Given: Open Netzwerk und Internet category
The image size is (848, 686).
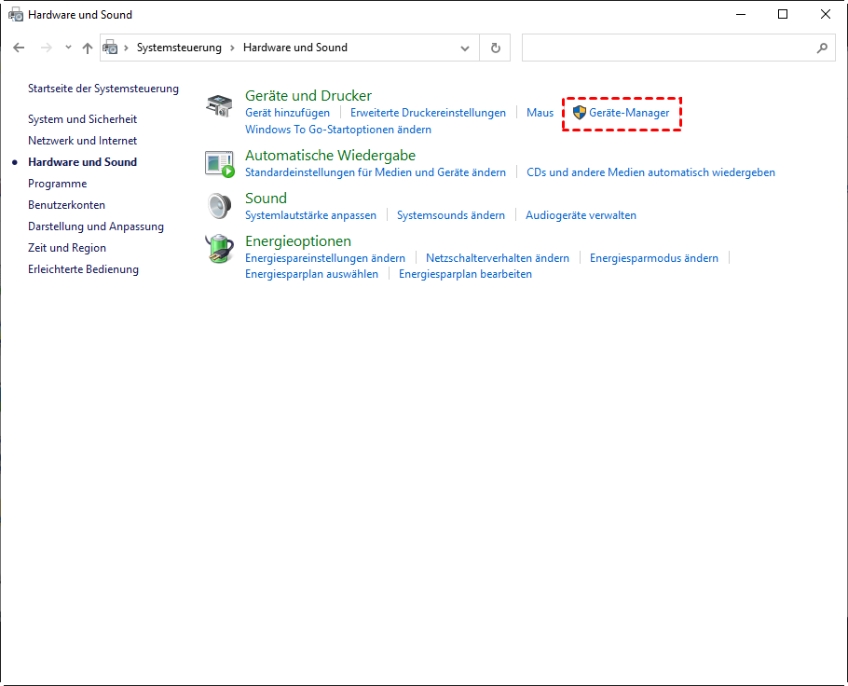Looking at the screenshot, I should click(x=82, y=141).
